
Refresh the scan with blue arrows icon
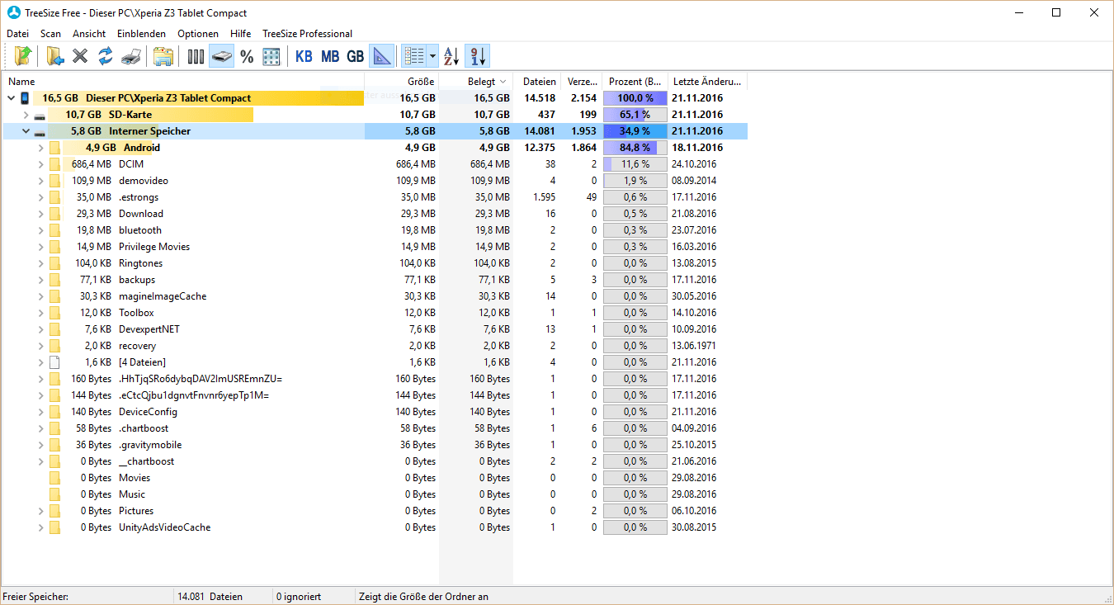coord(105,56)
